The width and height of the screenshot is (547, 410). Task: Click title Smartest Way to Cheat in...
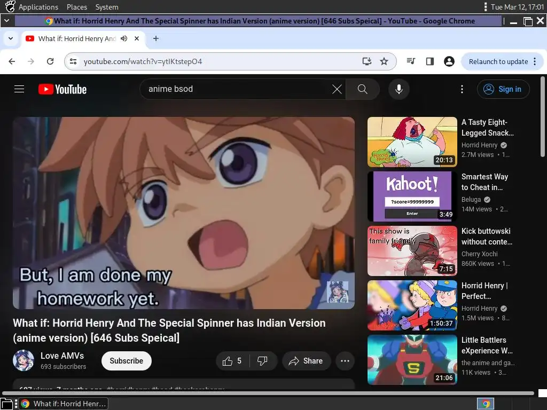485,182
